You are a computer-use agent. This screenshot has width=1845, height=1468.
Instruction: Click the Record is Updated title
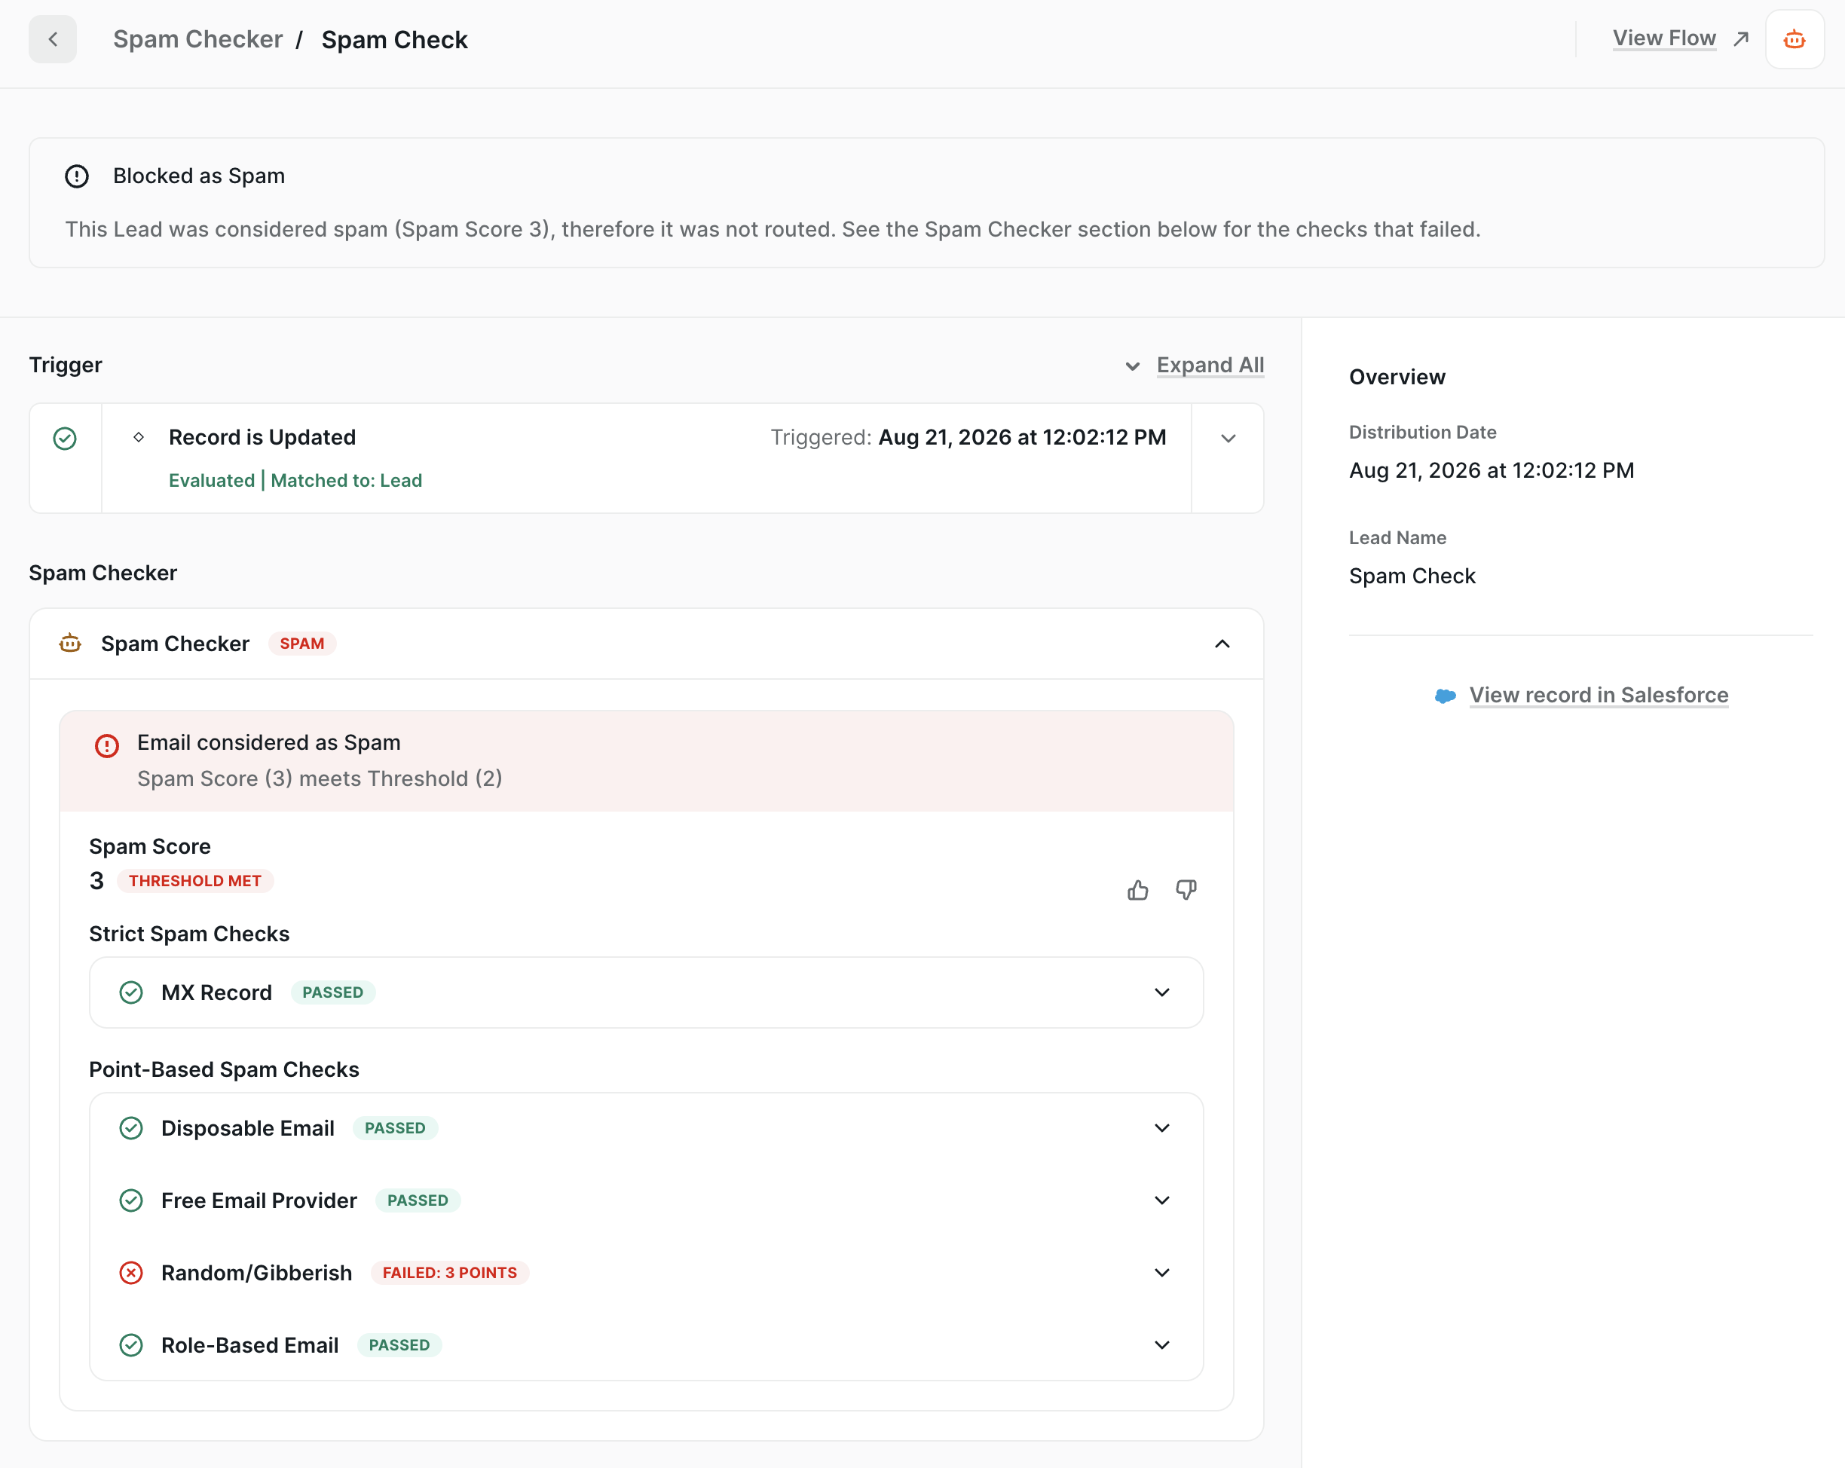[x=262, y=437]
